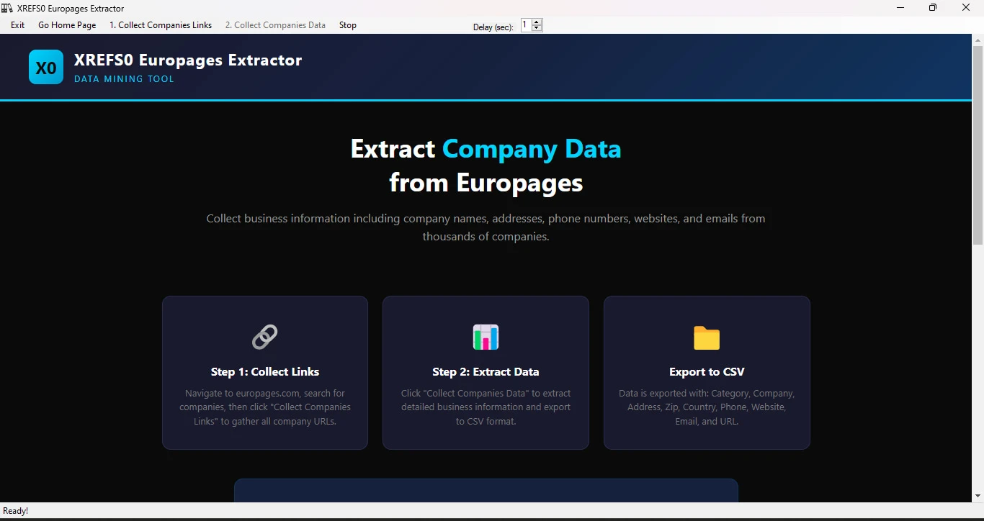Close the XREFS0 Europages Extractor window
Screen dimensions: 984x521
click(x=966, y=8)
